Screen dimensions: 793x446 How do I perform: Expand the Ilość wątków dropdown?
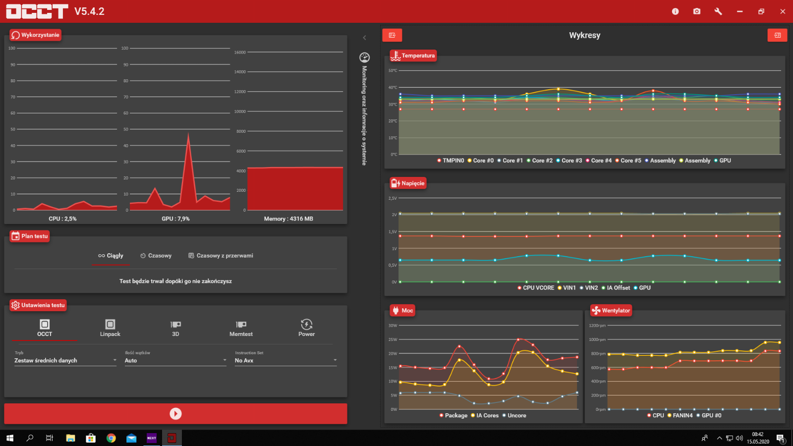click(x=175, y=360)
